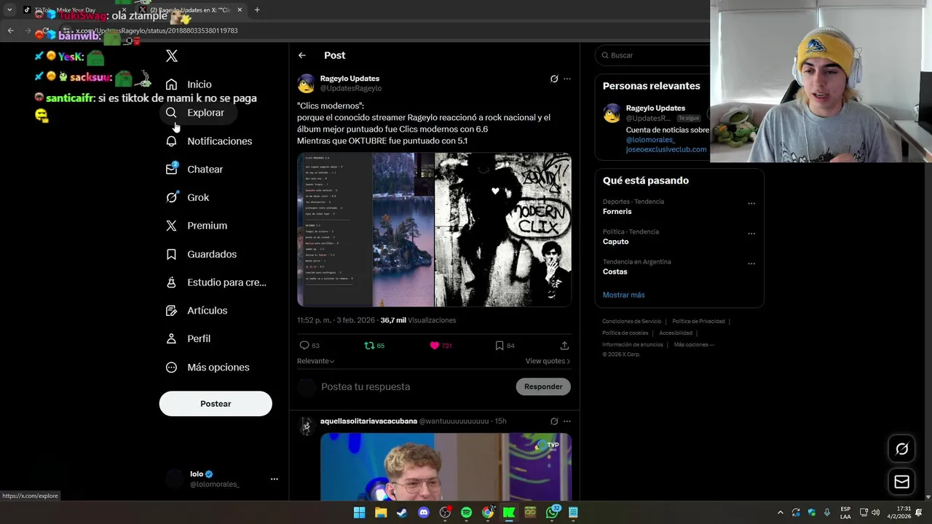Open Notificaciones in the sidebar
Viewport: 932px width, 524px height.
(209, 141)
